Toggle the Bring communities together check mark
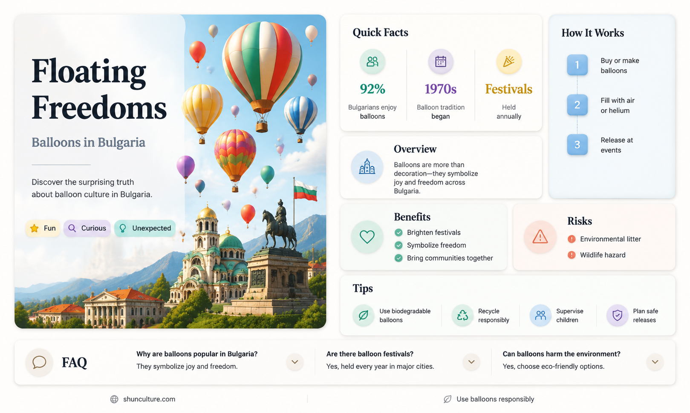This screenshot has width=690, height=413. tap(398, 258)
